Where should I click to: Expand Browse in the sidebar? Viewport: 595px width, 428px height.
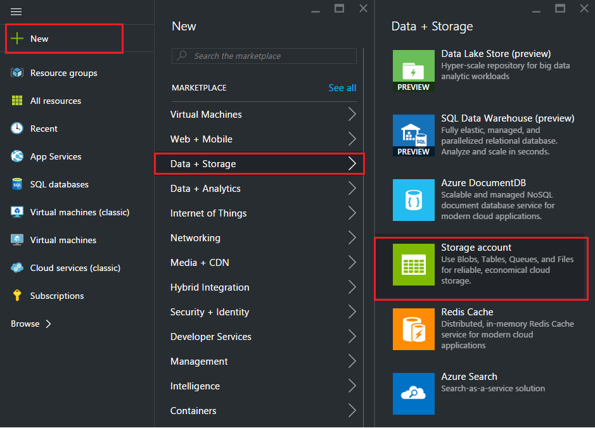[x=31, y=324]
